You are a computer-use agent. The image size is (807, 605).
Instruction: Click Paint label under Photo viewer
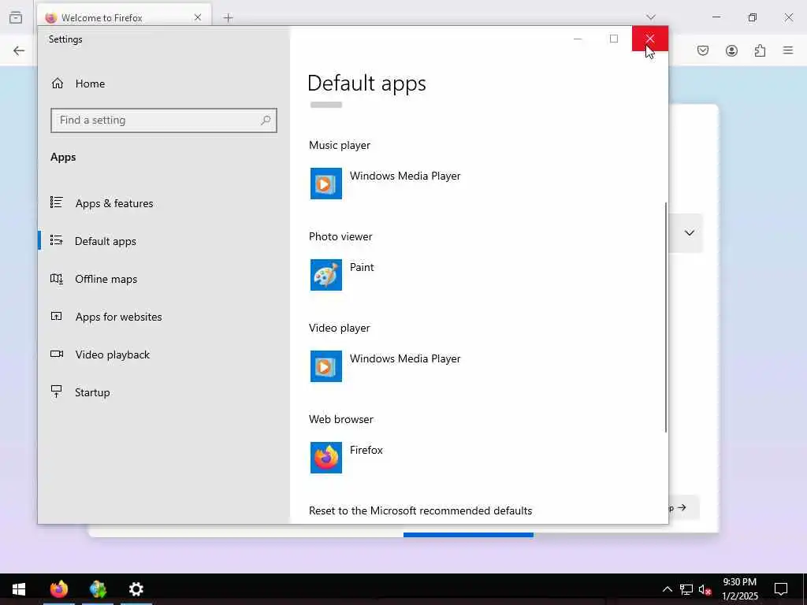tap(362, 268)
